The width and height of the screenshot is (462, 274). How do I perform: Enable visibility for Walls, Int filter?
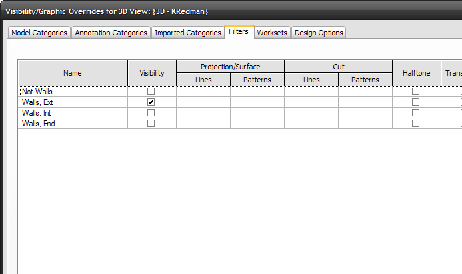point(151,112)
